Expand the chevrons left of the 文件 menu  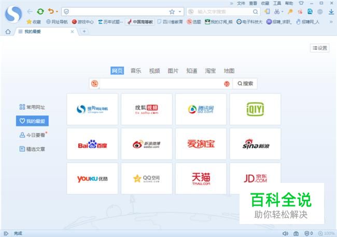231,4
